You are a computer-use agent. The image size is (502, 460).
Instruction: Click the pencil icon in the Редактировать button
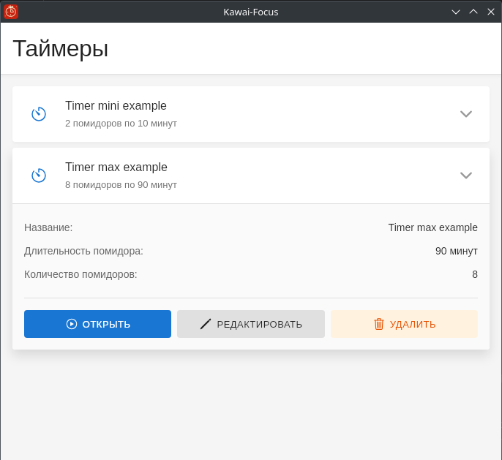(x=206, y=324)
